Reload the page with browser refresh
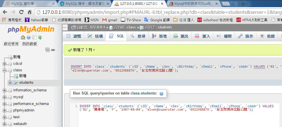 (22, 12)
